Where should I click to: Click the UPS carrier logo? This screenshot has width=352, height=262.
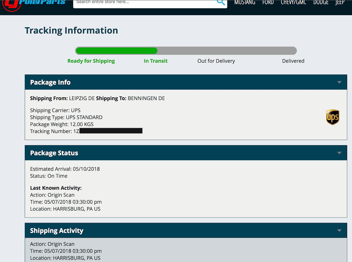coord(332,117)
